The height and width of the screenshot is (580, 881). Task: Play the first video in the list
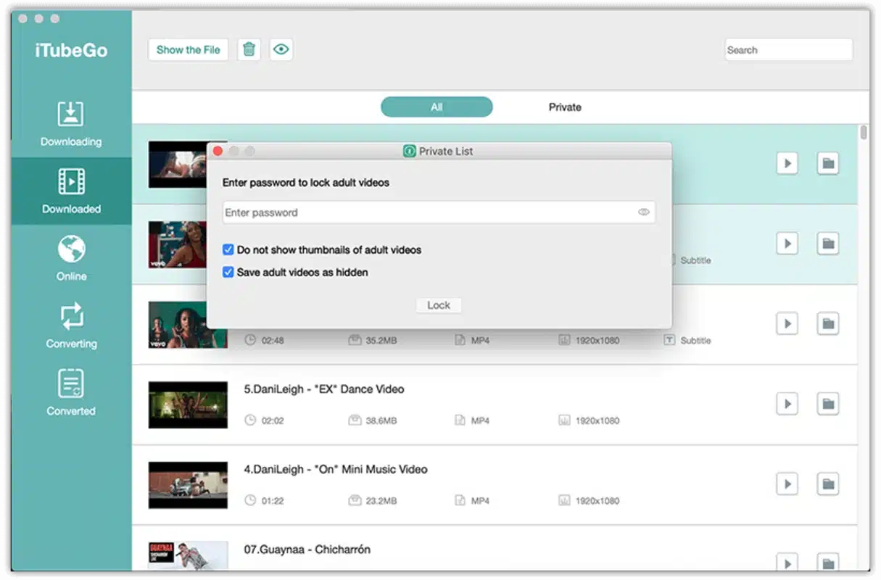click(787, 163)
